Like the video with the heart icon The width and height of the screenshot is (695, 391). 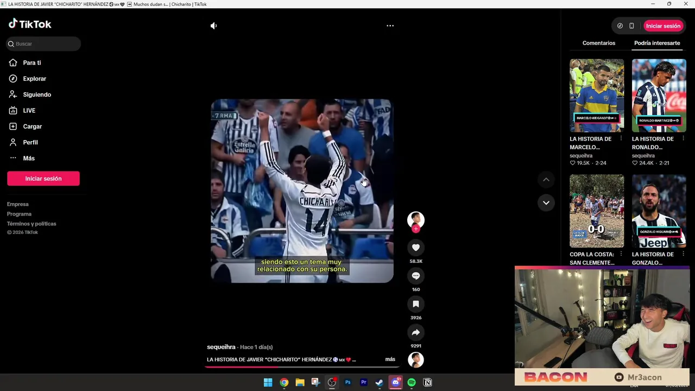pyautogui.click(x=416, y=248)
